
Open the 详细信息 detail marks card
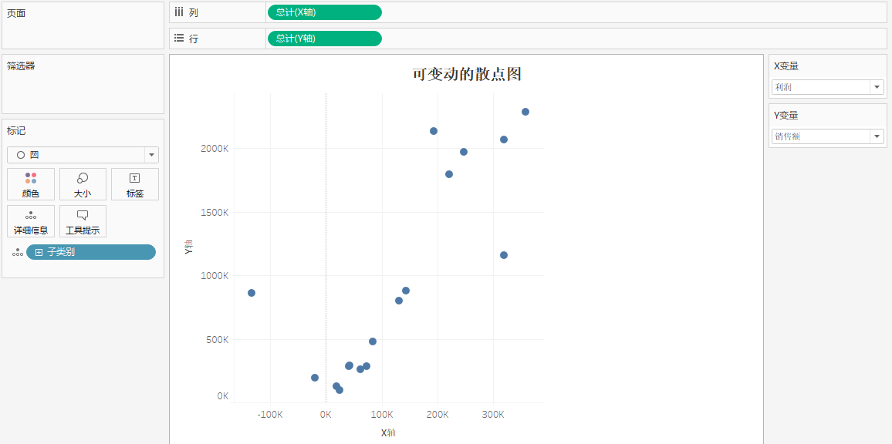31,221
